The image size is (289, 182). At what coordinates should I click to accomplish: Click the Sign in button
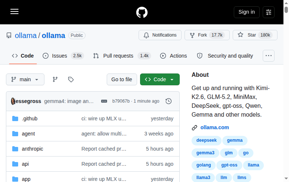pyautogui.click(x=247, y=12)
